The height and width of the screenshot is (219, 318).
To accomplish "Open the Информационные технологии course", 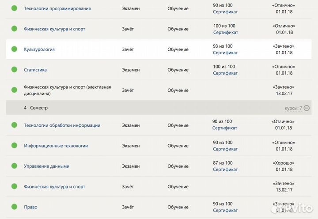I will [x=56, y=146].
